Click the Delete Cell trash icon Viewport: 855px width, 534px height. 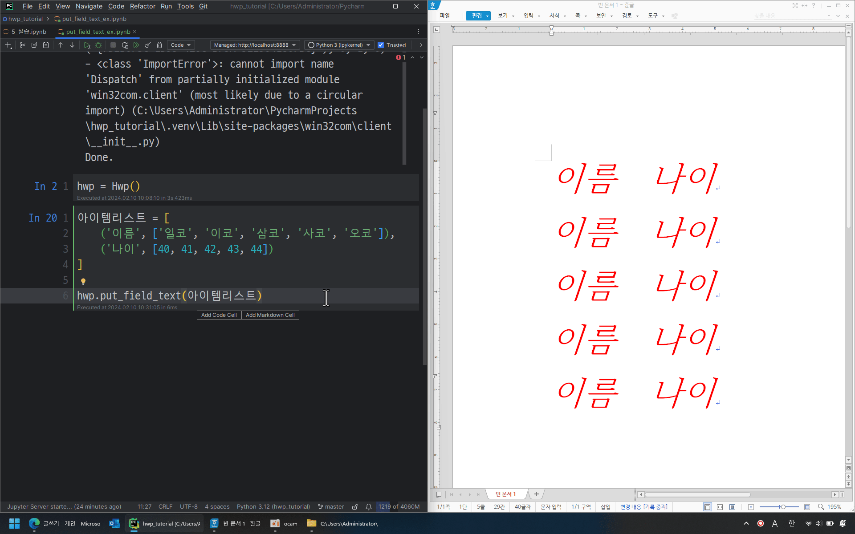[x=159, y=45]
